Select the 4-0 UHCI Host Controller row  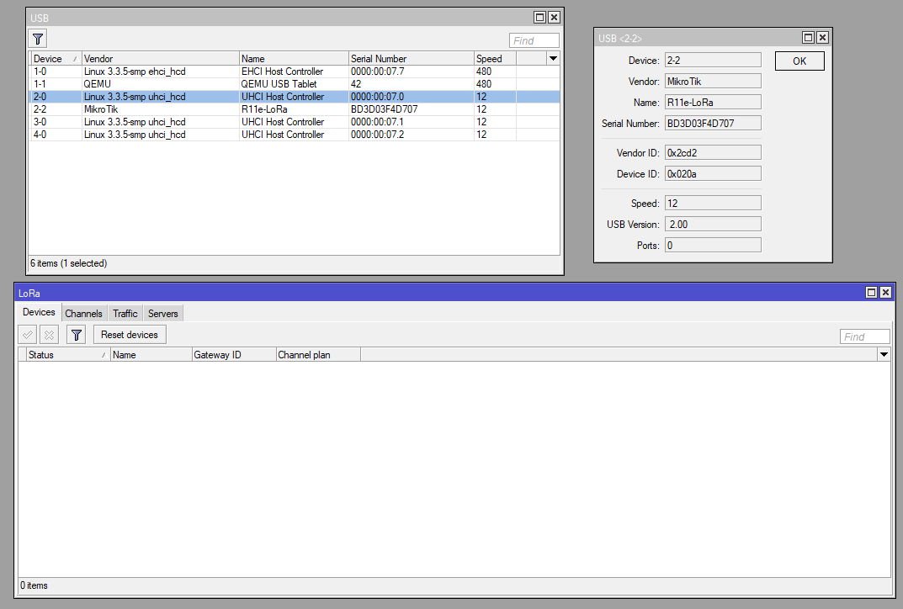tap(295, 135)
